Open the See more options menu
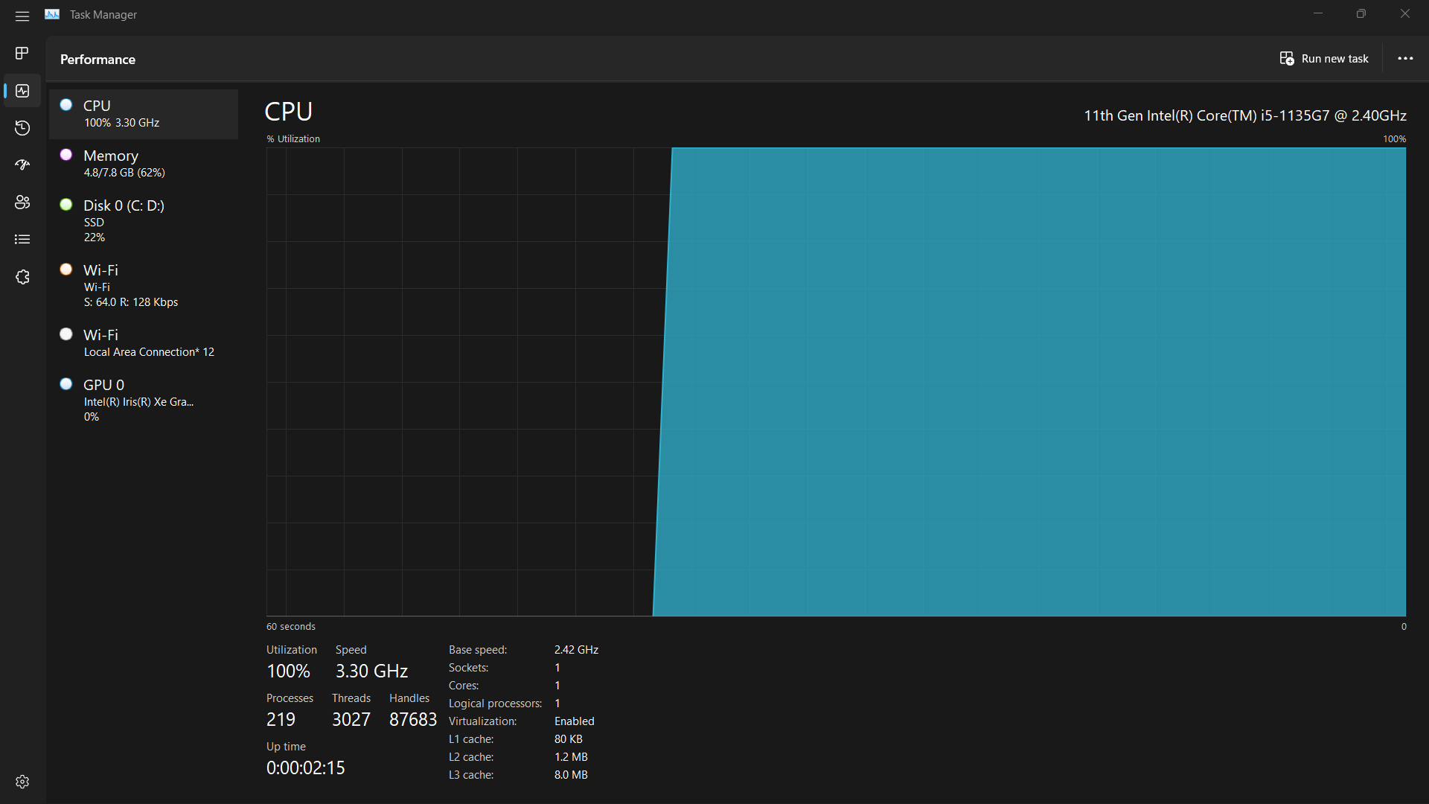The image size is (1429, 804). click(x=1405, y=58)
